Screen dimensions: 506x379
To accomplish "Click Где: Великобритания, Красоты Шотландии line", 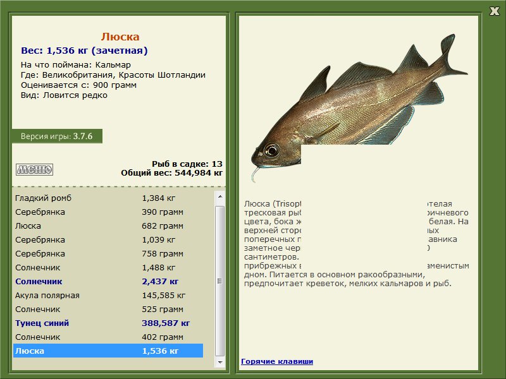I will point(113,75).
